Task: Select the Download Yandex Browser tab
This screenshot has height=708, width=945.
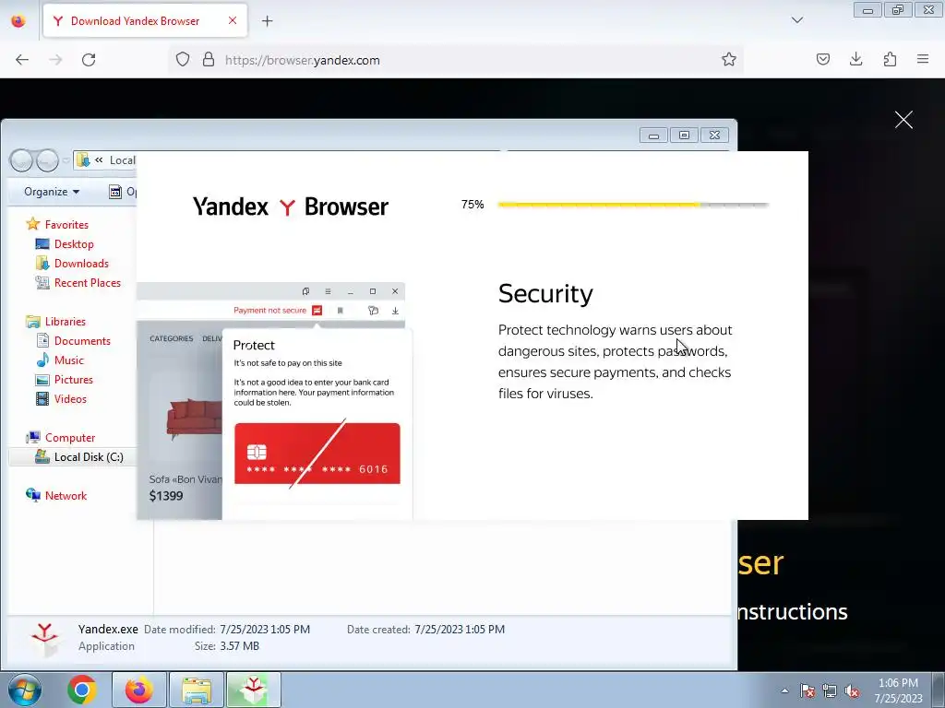Action: click(145, 21)
